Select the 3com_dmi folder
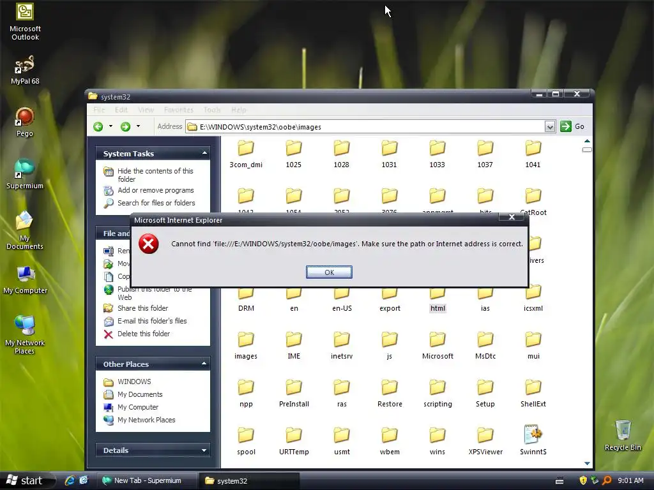Viewport: 654px width, 490px height. click(x=246, y=154)
